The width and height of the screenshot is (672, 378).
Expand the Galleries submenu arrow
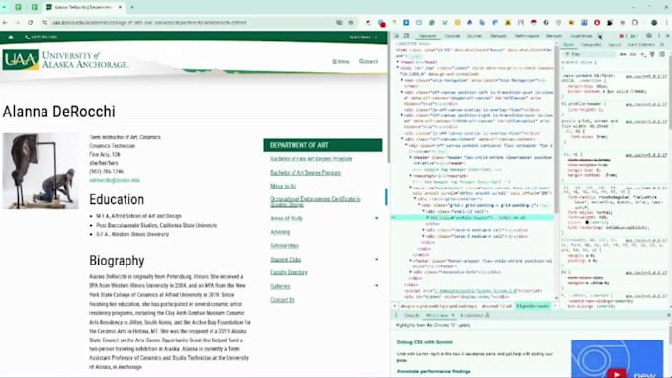click(x=377, y=286)
